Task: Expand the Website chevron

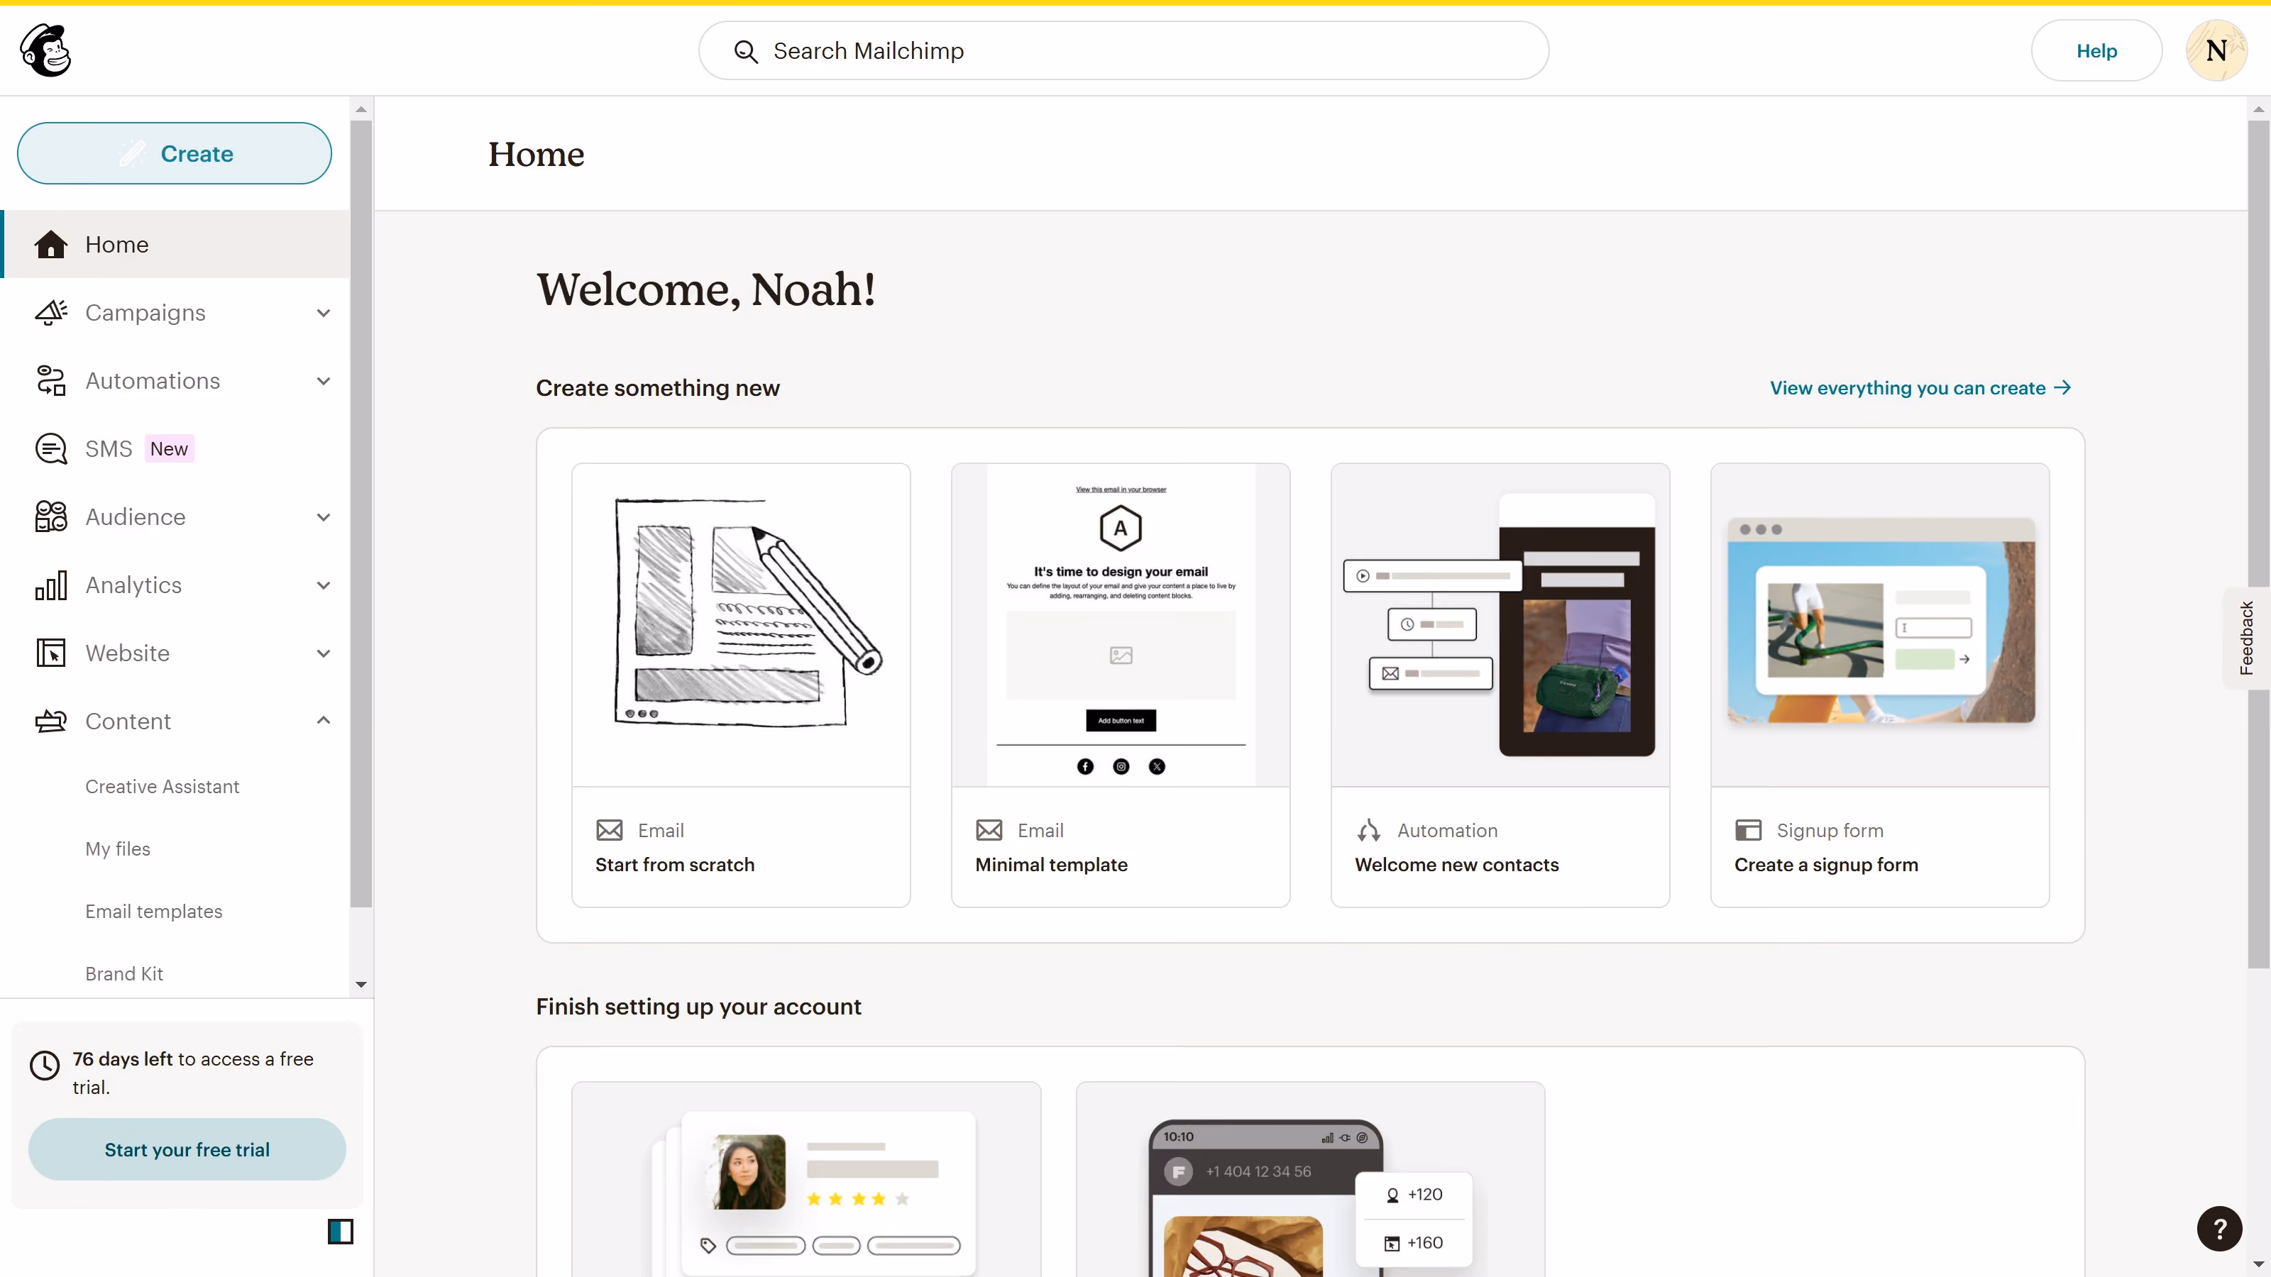Action: (x=324, y=653)
